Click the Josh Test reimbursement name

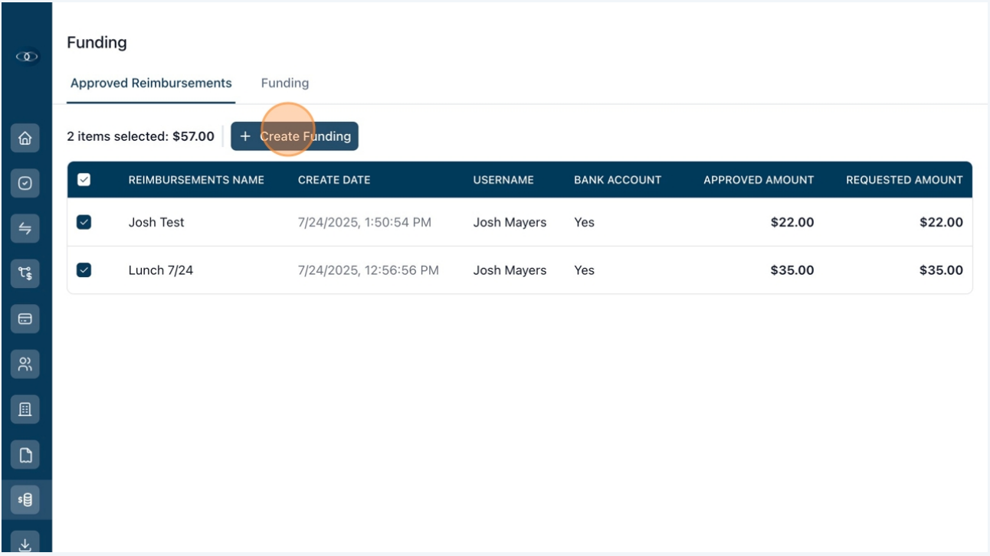[156, 222]
